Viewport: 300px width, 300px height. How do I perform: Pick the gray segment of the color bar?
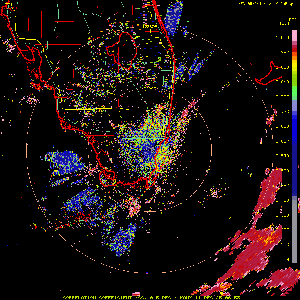coord(294,232)
